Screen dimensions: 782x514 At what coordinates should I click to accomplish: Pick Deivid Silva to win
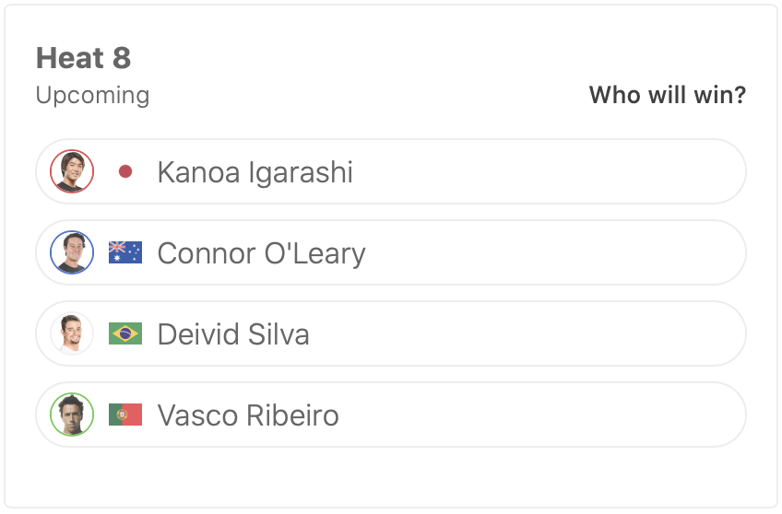(x=553, y=333)
